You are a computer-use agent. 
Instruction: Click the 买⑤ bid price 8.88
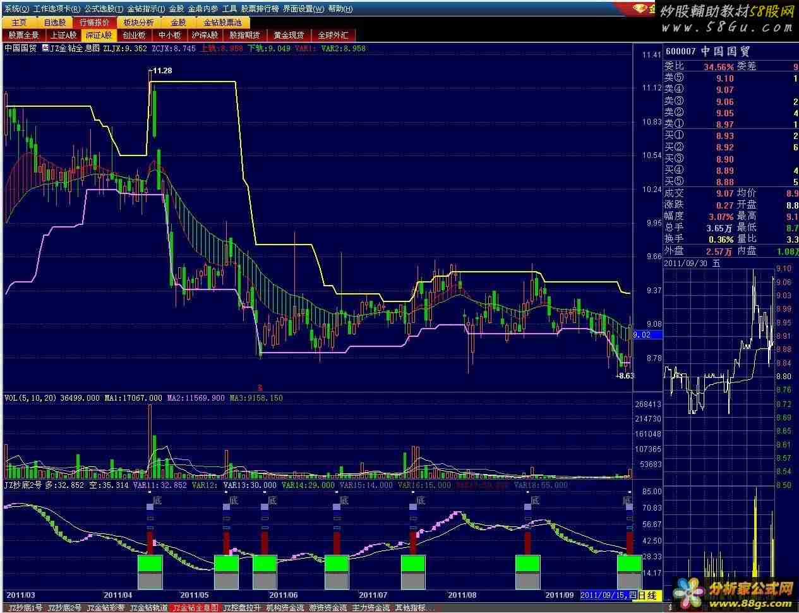[x=725, y=182]
